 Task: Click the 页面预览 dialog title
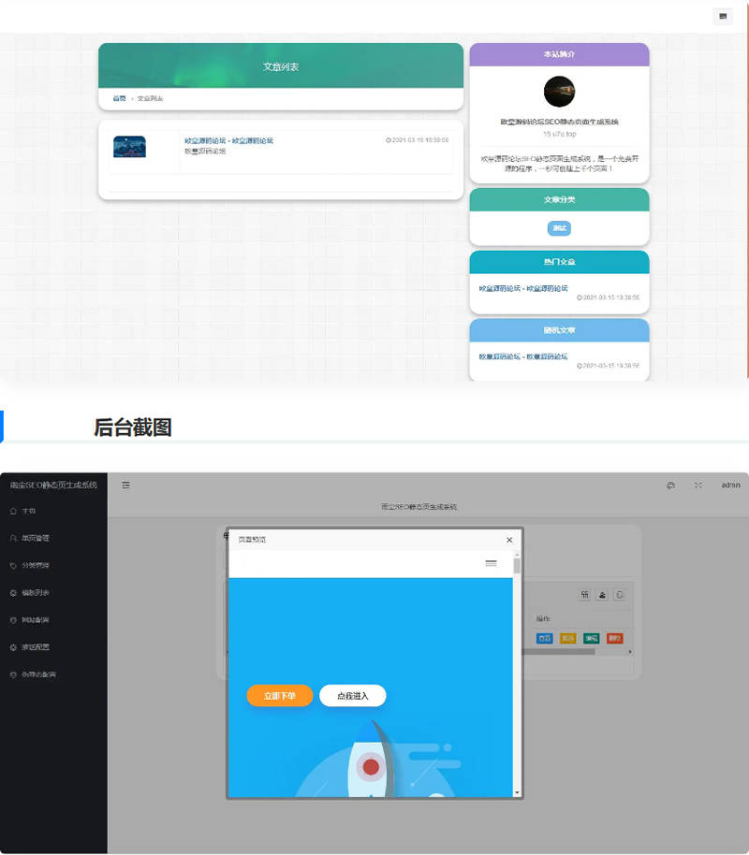tap(252, 540)
